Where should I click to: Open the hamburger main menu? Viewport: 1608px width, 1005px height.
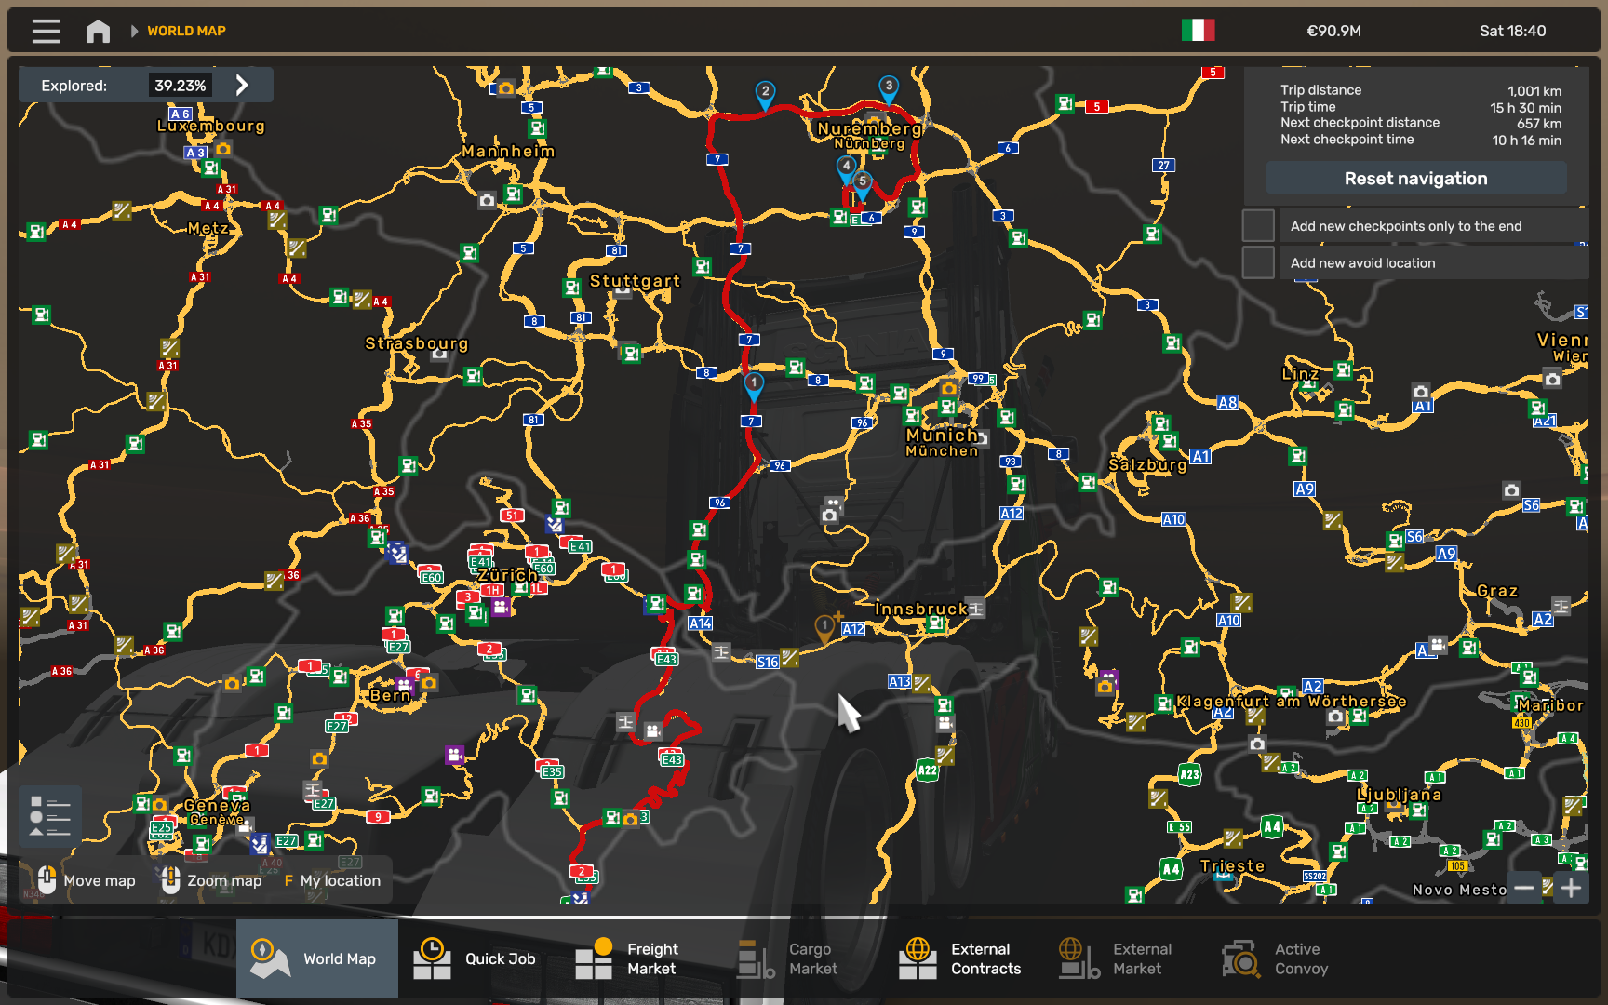coord(46,31)
